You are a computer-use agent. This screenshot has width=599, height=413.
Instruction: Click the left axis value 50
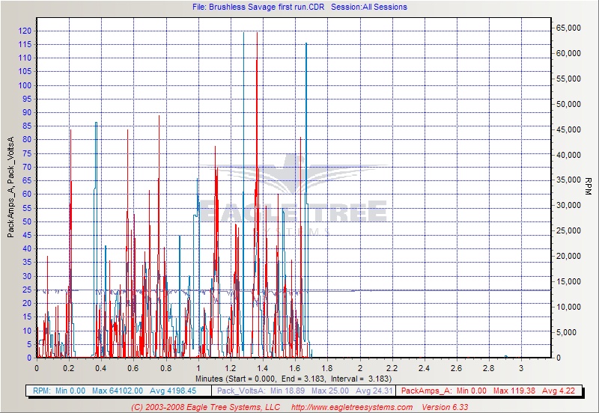click(x=27, y=221)
